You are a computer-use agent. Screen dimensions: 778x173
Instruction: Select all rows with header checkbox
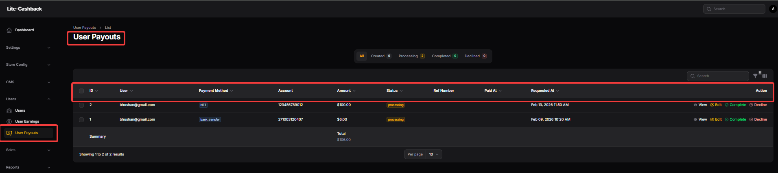81,91
